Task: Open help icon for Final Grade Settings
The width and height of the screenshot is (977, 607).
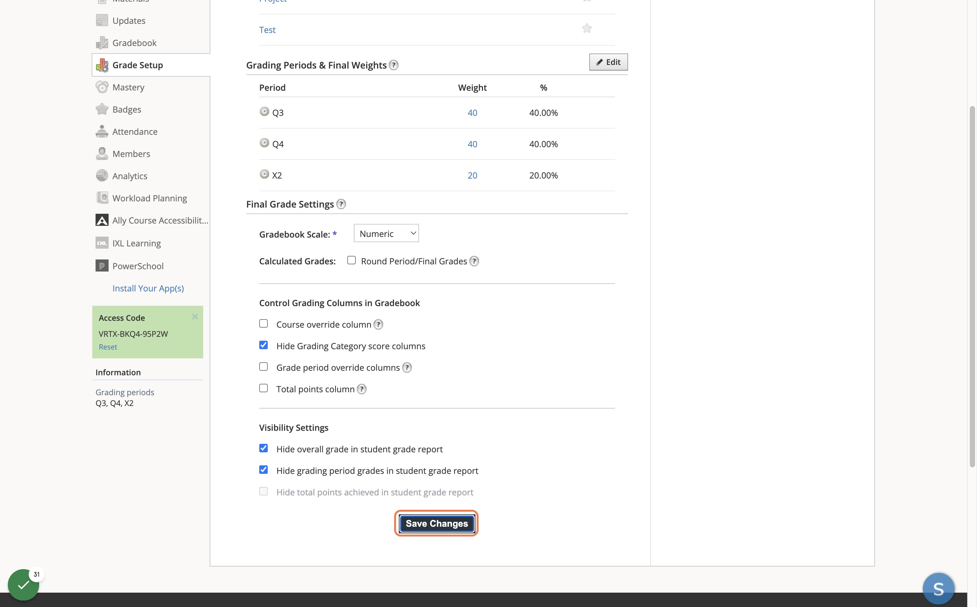Action: [x=341, y=204]
